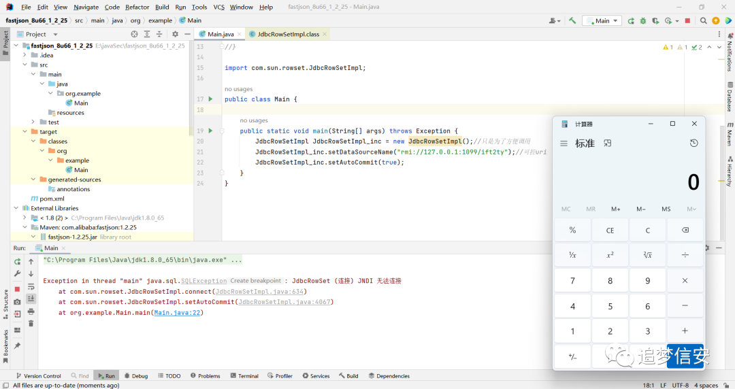
Task: Click calculator CE button
Action: tap(610, 230)
